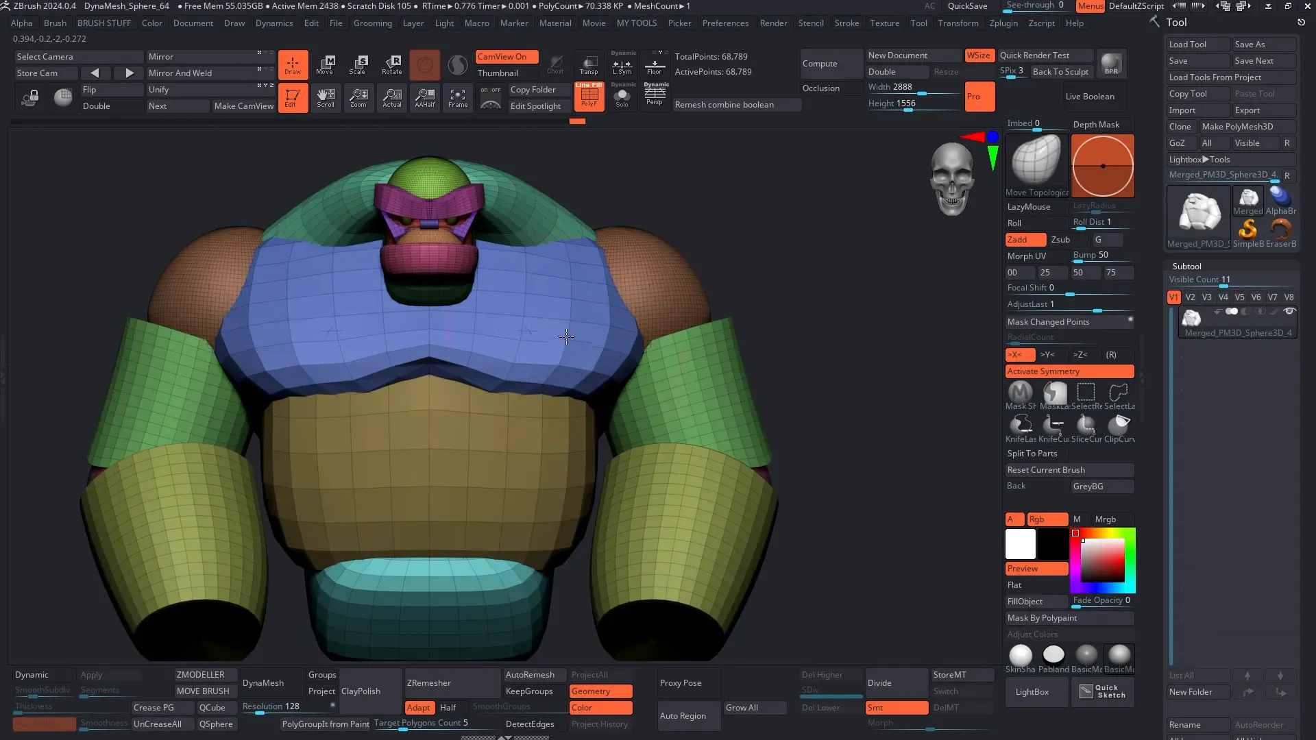Toggle Rgb paint mode

click(1047, 519)
